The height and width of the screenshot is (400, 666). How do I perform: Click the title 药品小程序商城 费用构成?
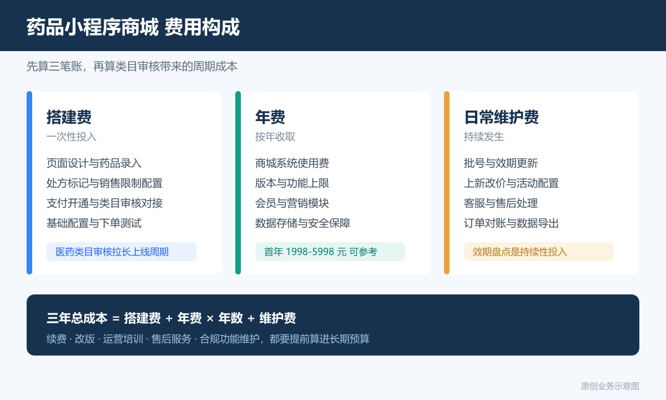tap(133, 27)
